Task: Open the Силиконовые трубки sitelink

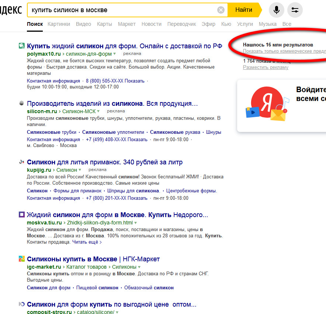Action: 51,132
